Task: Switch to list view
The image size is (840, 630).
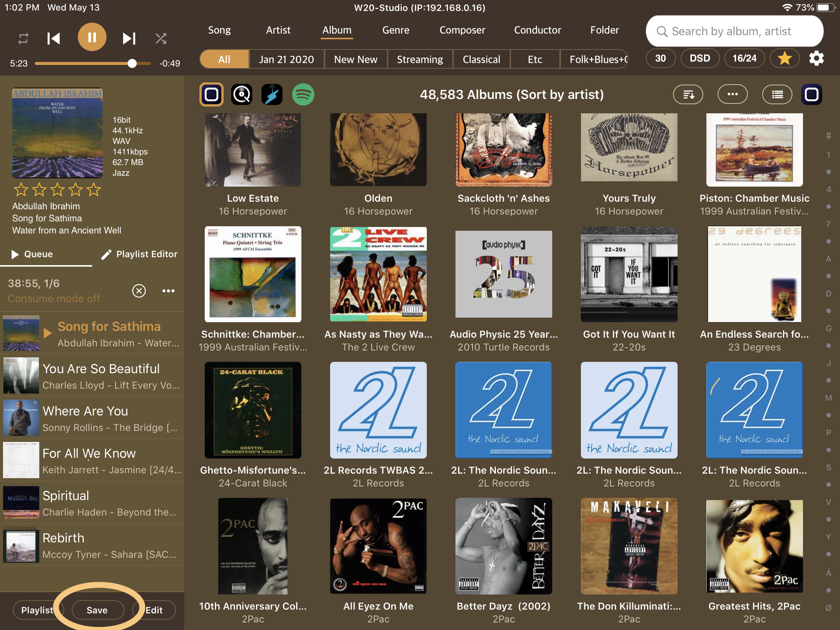Action: pyautogui.click(x=777, y=94)
